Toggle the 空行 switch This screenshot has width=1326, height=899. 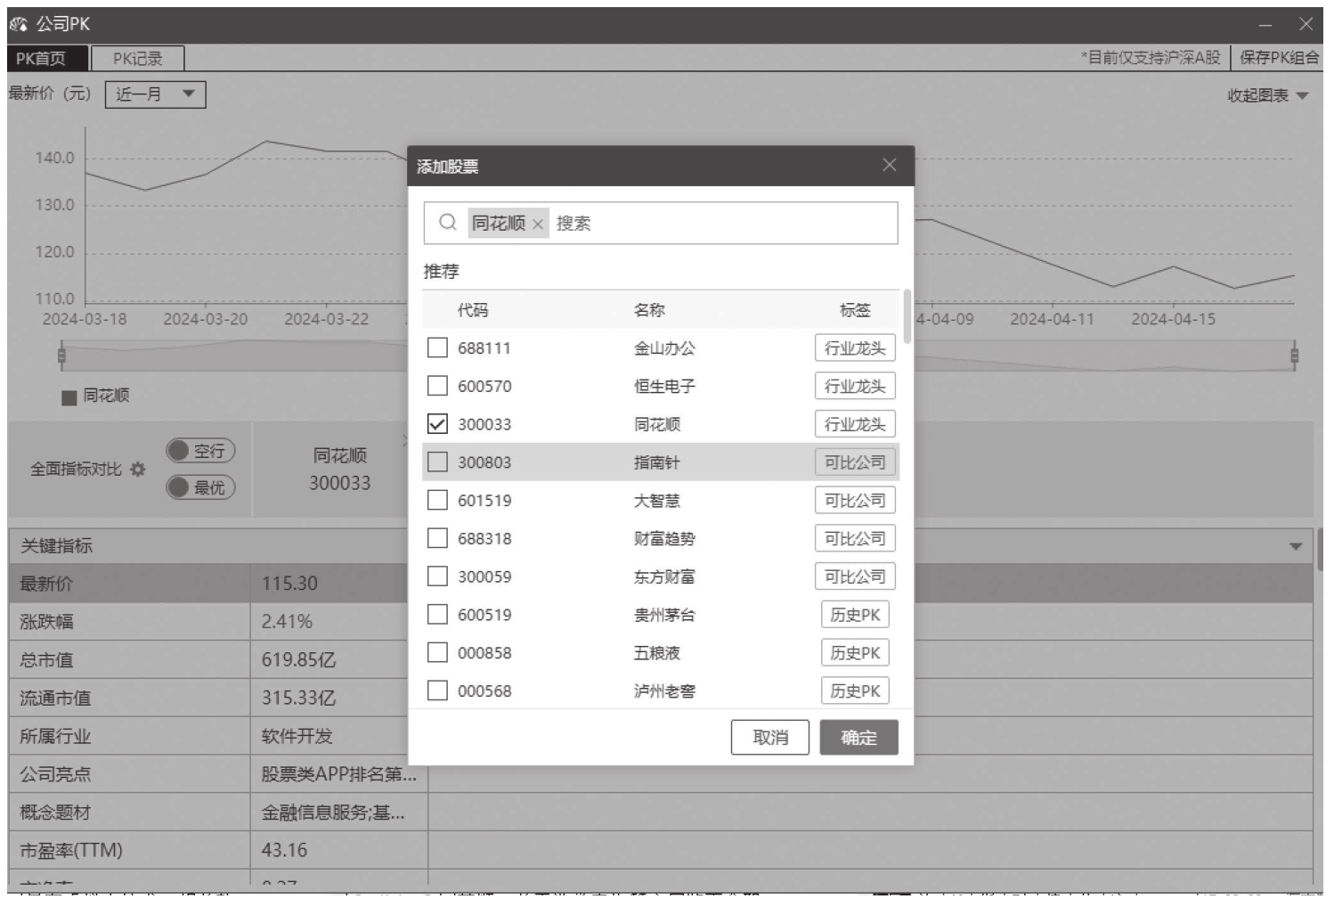tap(200, 451)
